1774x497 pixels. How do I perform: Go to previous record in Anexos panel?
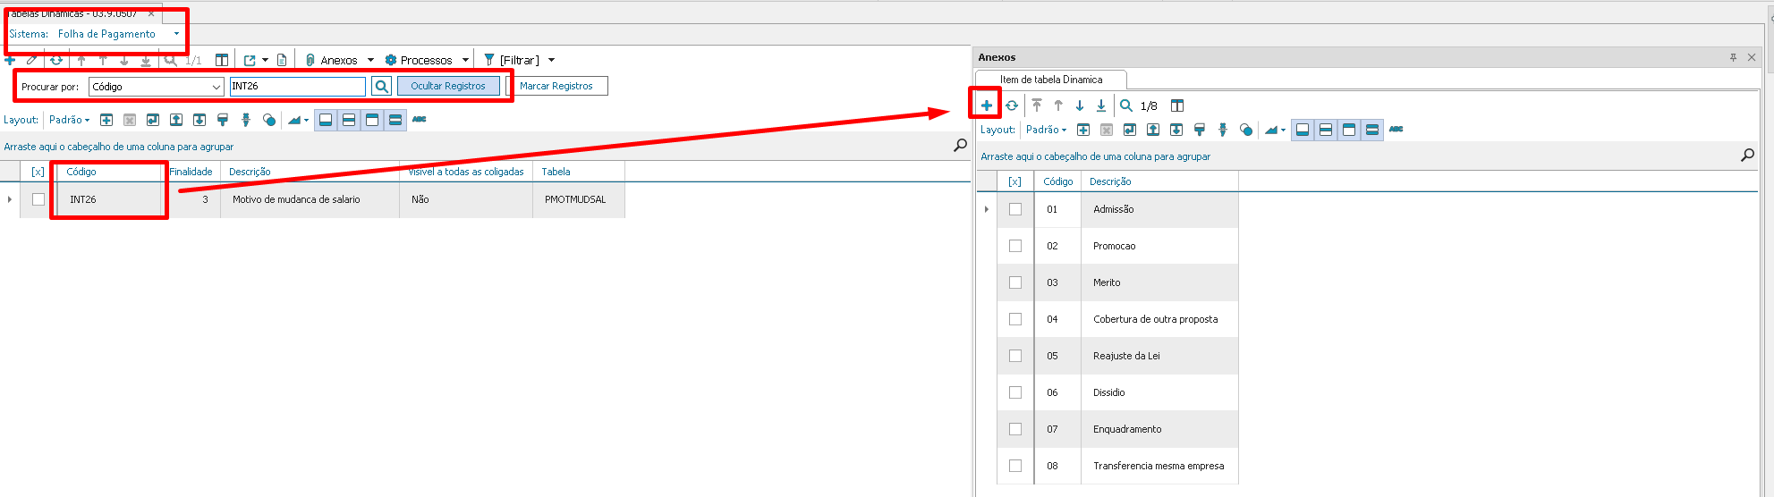click(1058, 105)
